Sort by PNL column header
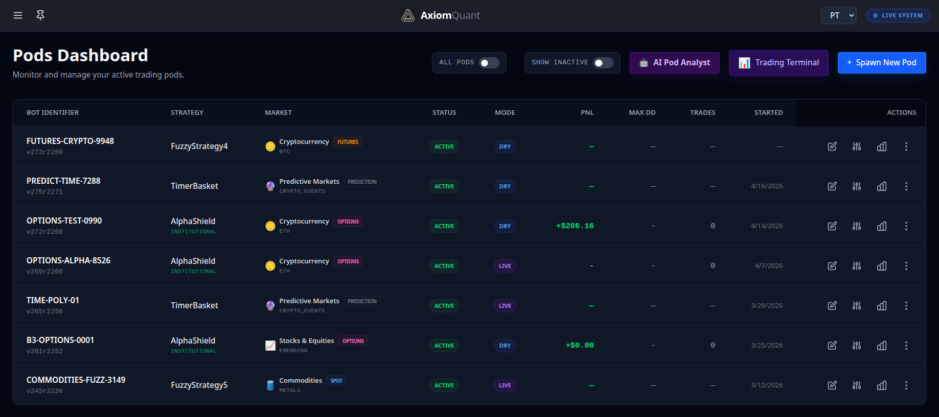Viewport: 939px width, 417px height. (587, 113)
